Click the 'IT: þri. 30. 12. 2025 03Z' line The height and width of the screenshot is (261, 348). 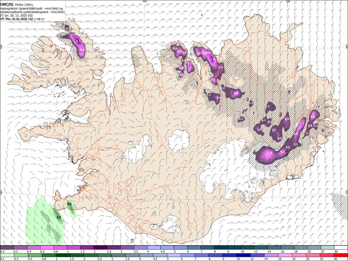[x=17, y=15]
